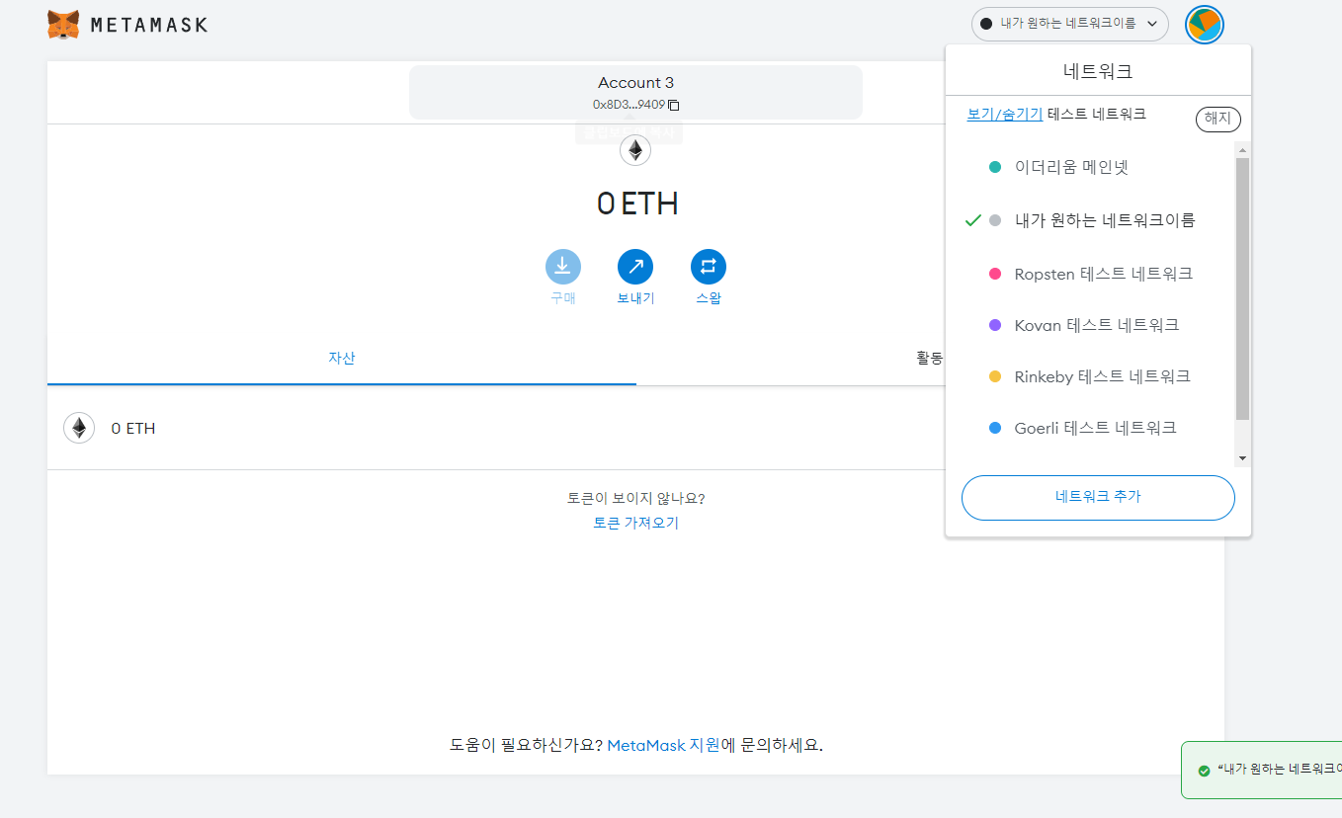Switch to the 자산 tab

coord(342,358)
